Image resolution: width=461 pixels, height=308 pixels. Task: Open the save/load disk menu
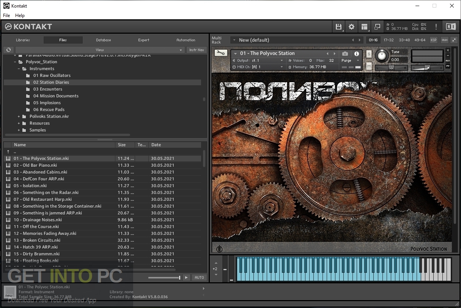coord(338,27)
